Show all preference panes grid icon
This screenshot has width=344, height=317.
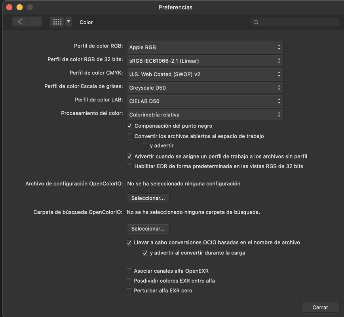coord(57,22)
